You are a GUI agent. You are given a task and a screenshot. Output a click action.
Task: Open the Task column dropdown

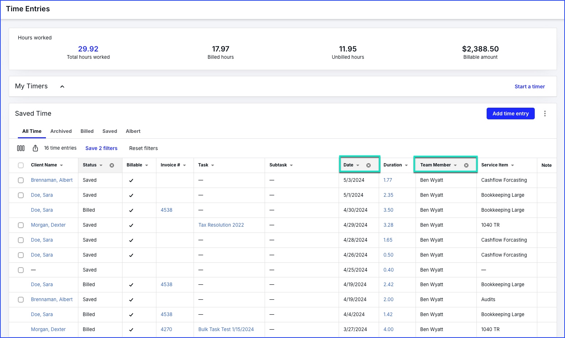click(213, 165)
